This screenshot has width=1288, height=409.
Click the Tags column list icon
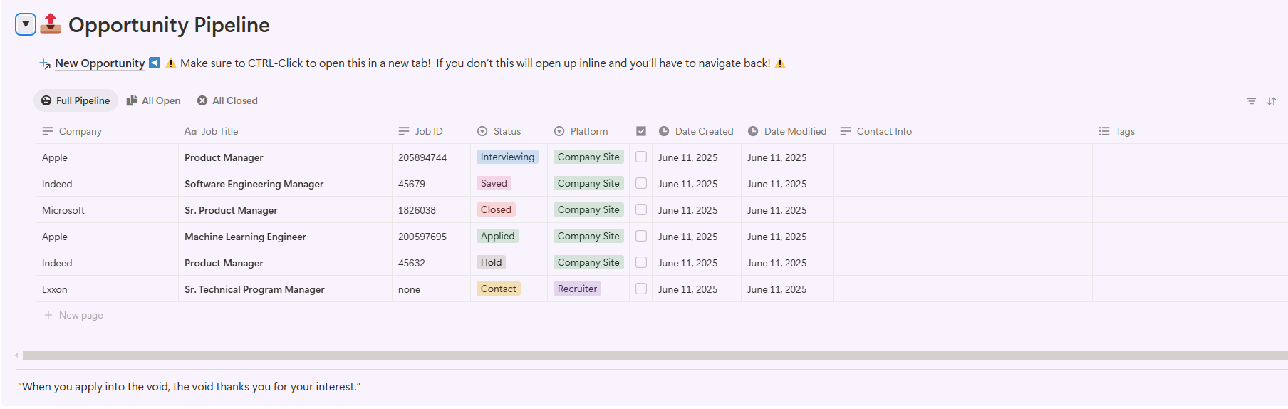point(1104,132)
